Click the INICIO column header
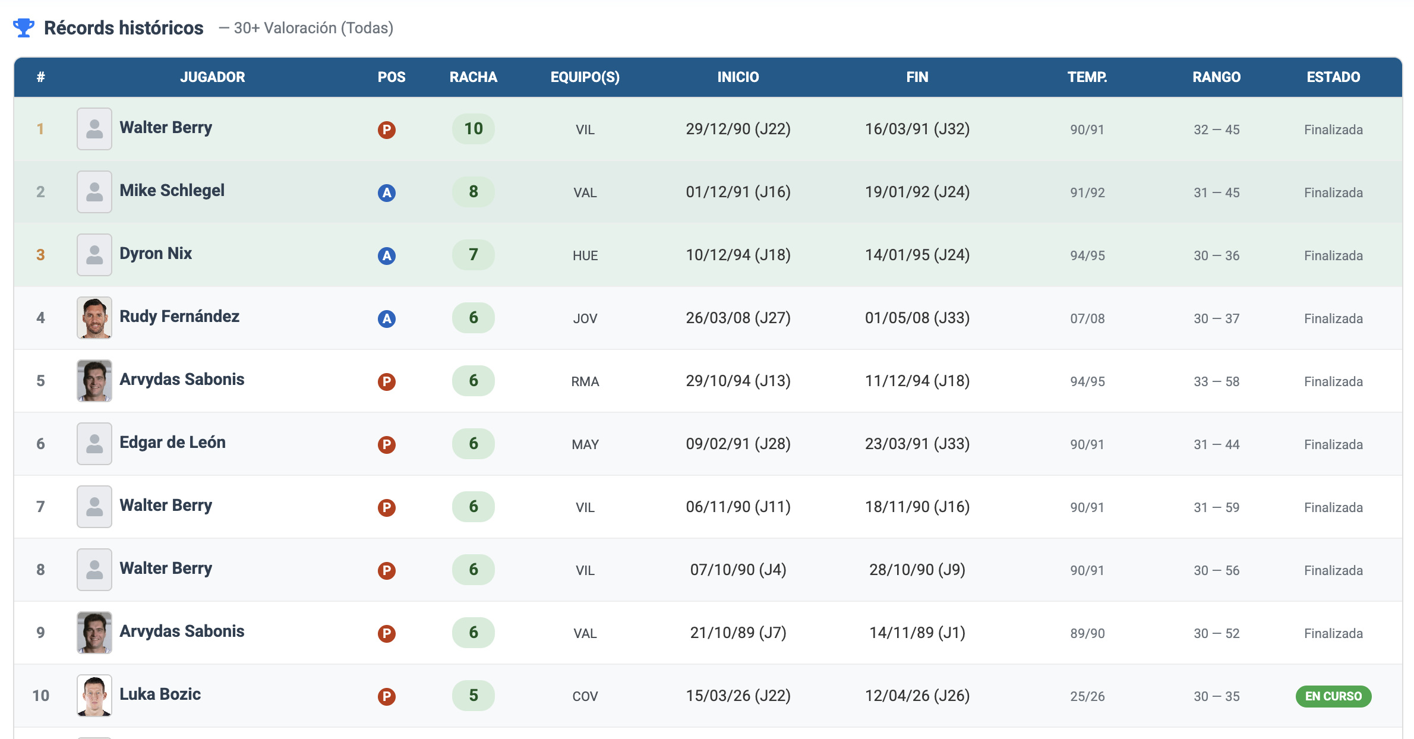This screenshot has width=1414, height=739. pos(738,77)
